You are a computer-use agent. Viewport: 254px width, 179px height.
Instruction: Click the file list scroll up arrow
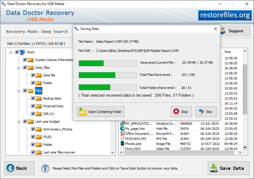(x=245, y=51)
